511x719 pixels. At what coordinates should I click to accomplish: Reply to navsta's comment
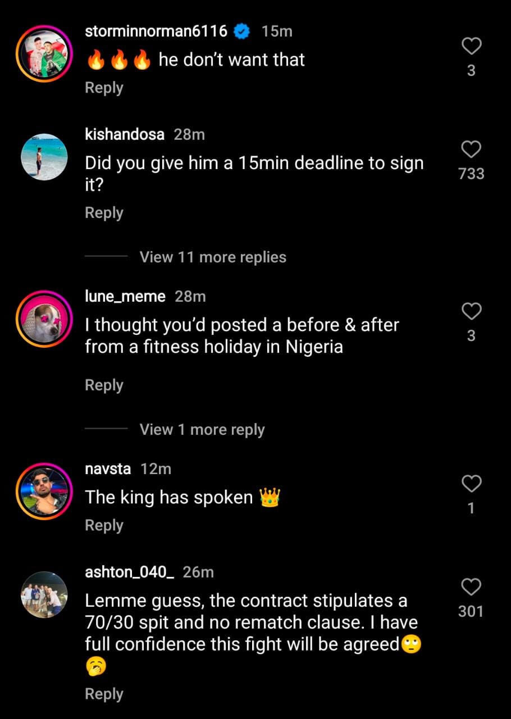[104, 525]
